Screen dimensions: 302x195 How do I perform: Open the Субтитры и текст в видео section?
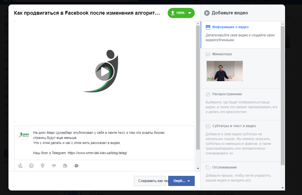tap(240, 141)
